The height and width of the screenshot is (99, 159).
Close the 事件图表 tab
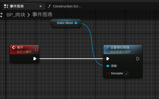point(41,6)
